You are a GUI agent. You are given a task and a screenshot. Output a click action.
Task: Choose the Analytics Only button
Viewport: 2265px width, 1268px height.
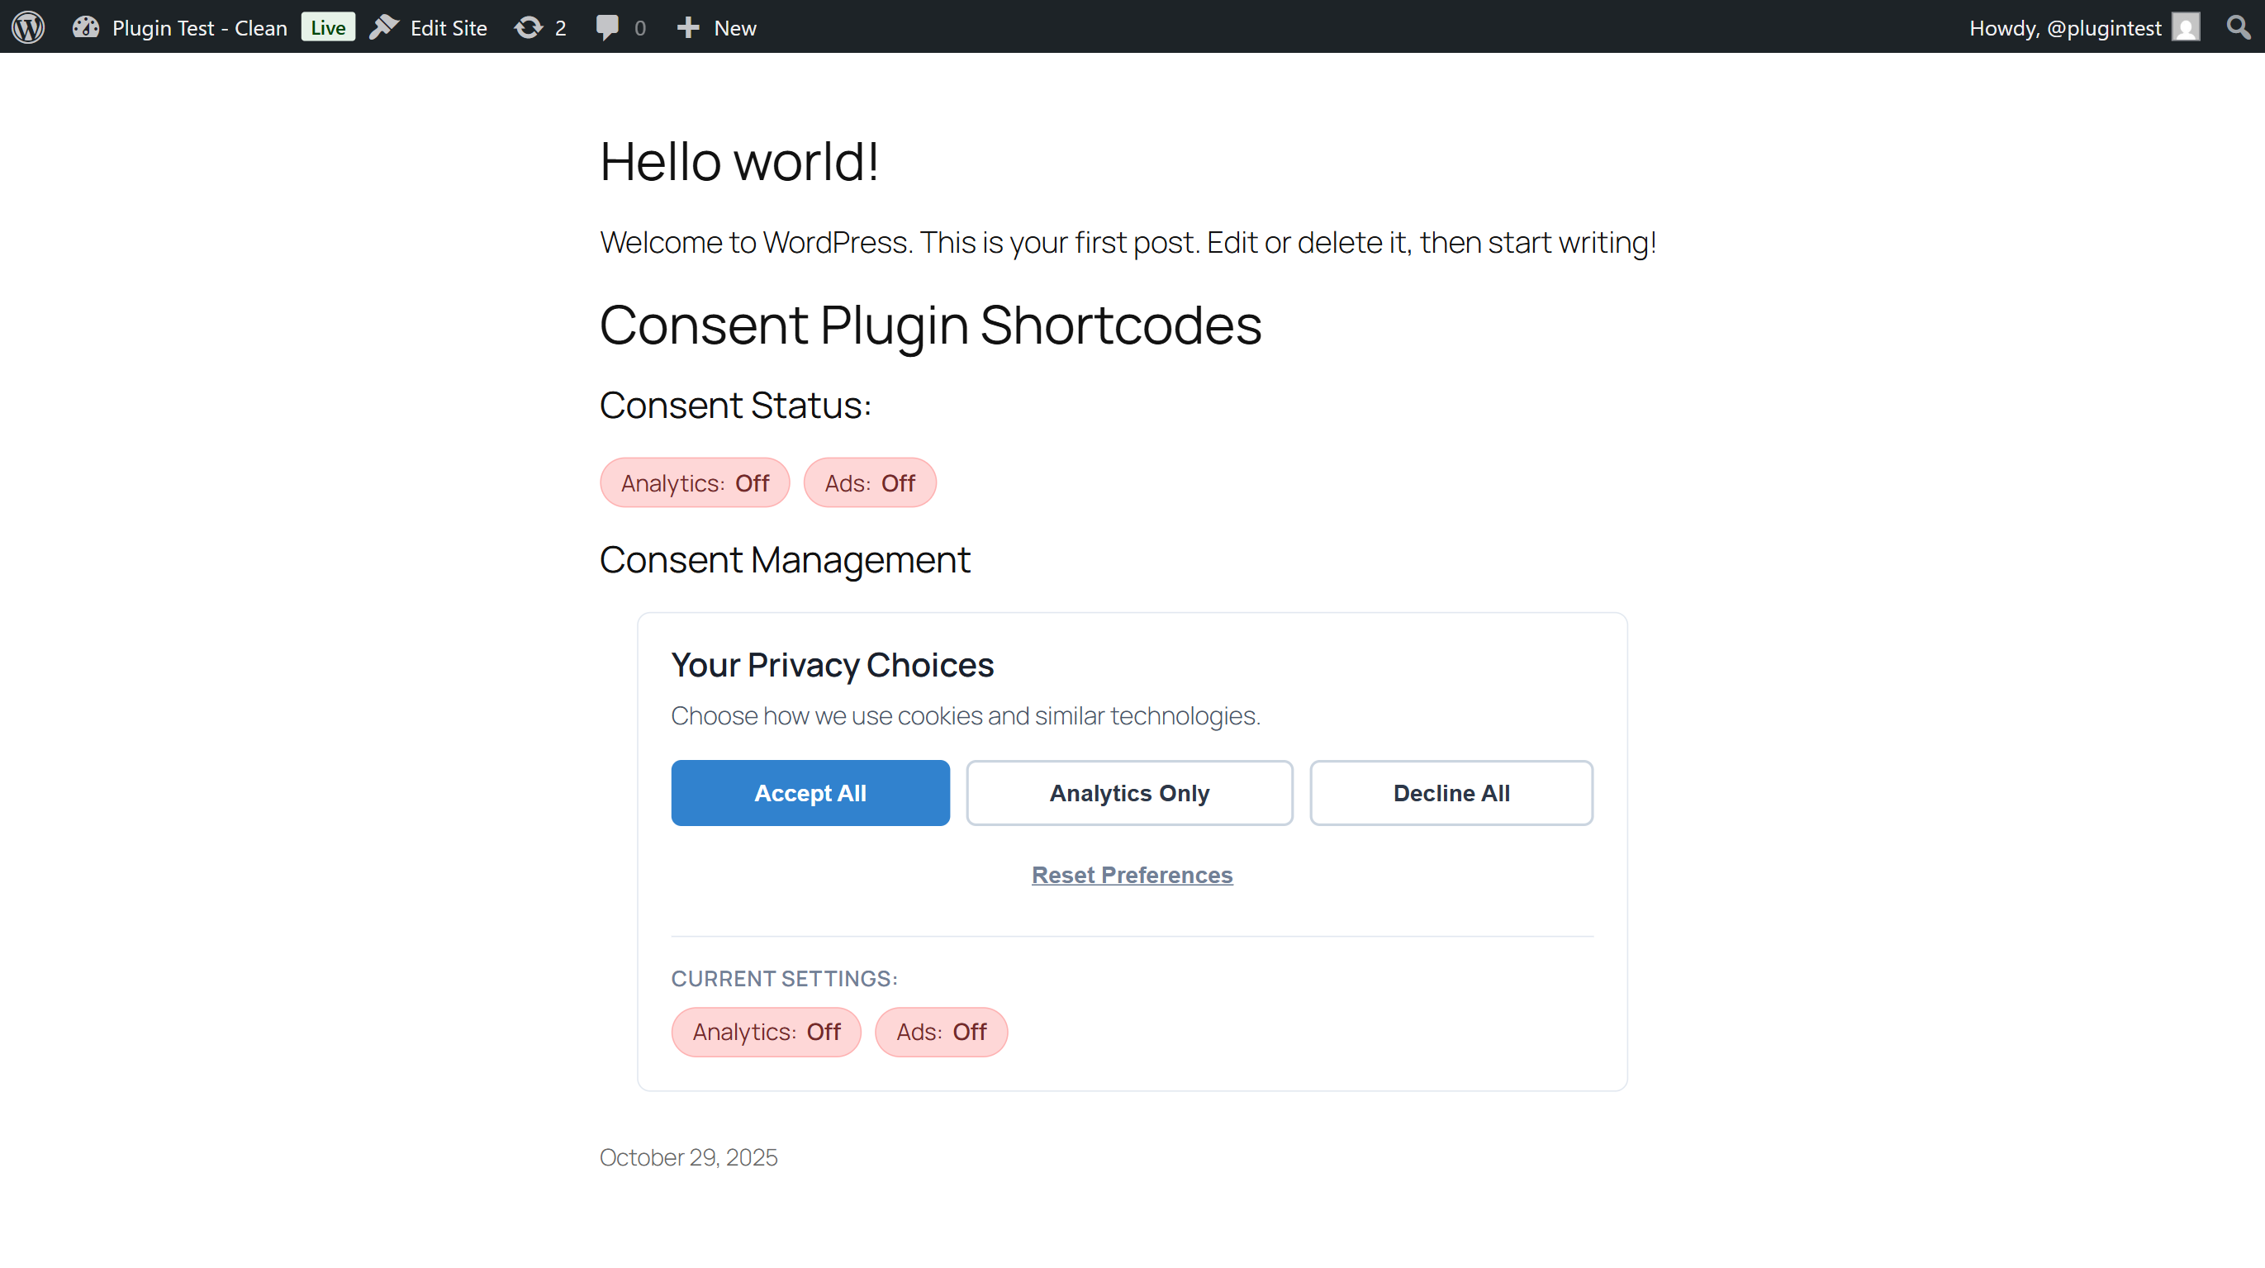coord(1129,793)
